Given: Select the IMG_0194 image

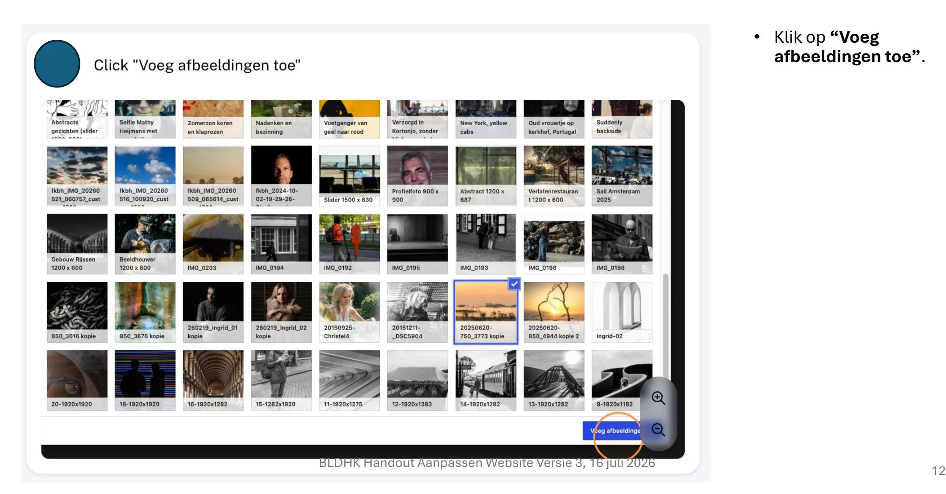Looking at the screenshot, I should [x=281, y=244].
